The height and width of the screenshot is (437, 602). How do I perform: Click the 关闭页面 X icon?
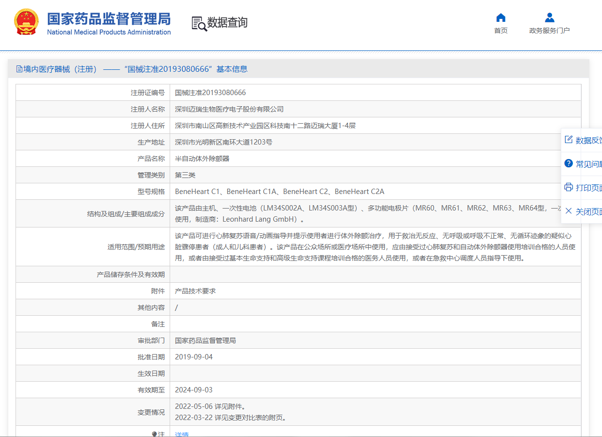coord(569,210)
